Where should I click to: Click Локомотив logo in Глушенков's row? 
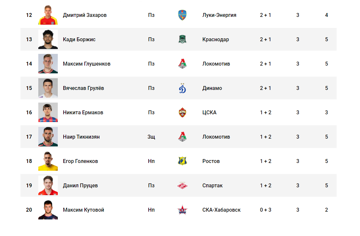tap(182, 64)
